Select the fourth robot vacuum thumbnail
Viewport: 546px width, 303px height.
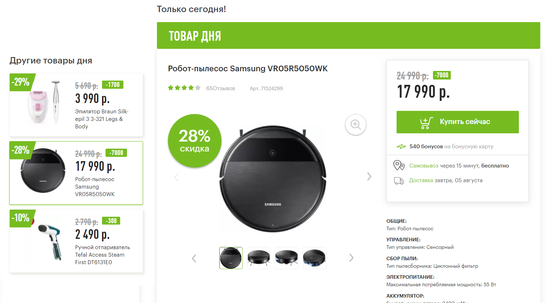(314, 258)
